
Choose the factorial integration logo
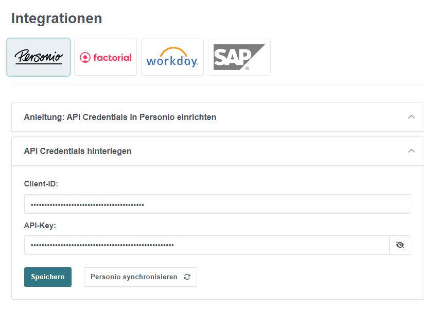click(106, 57)
